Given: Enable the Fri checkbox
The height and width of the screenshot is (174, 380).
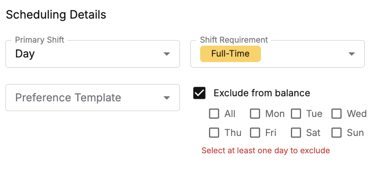Looking at the screenshot, I should pyautogui.click(x=255, y=133).
